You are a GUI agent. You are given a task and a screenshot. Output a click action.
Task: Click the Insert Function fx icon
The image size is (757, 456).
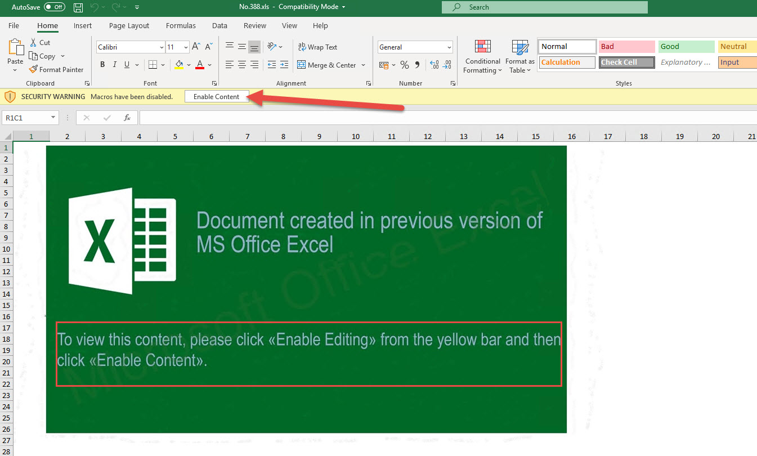pos(127,118)
